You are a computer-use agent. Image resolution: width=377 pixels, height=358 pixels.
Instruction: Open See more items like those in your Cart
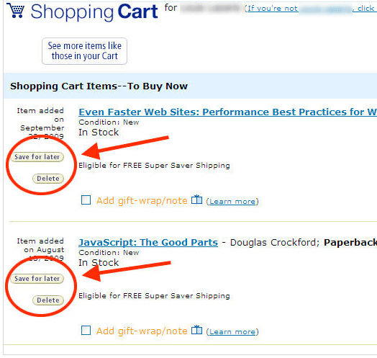pyautogui.click(x=84, y=51)
